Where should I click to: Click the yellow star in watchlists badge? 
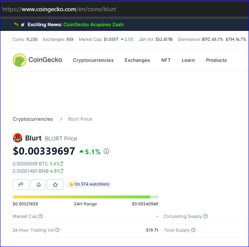point(71,184)
